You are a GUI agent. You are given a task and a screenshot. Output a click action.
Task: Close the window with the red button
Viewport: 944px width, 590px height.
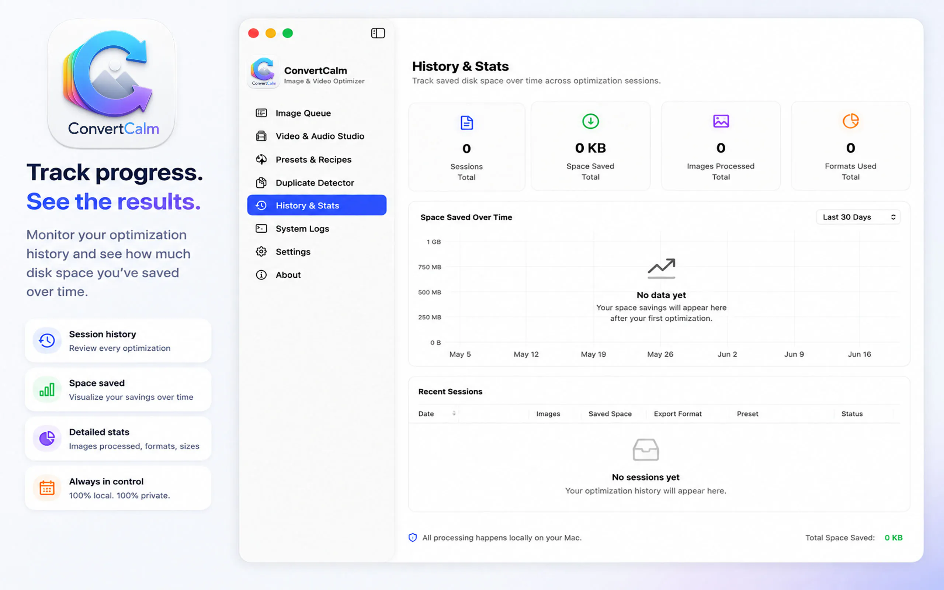click(x=254, y=33)
